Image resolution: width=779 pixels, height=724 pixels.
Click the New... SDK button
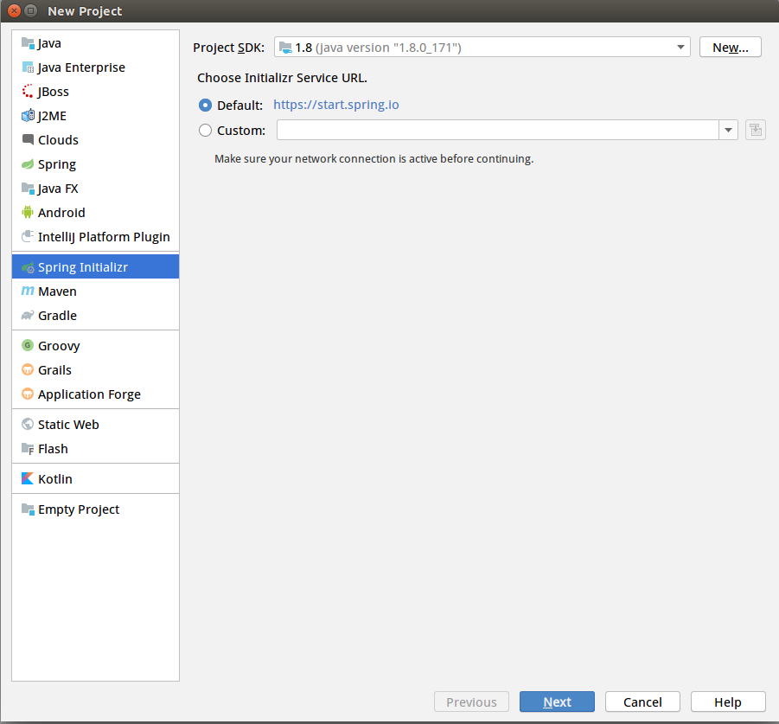(x=731, y=48)
